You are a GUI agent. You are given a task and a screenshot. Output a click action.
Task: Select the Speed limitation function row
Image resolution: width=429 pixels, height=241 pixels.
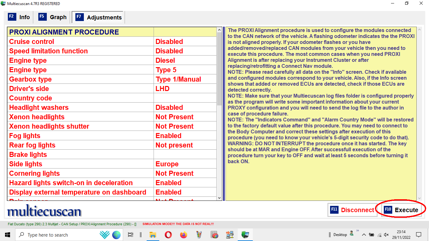click(x=112, y=51)
